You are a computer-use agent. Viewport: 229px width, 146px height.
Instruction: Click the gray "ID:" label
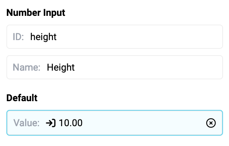click(18, 36)
